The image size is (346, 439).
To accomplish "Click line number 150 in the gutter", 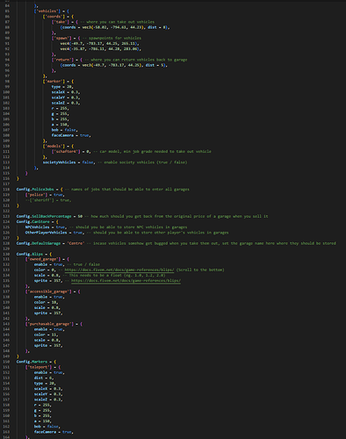I will (x=6, y=362).
